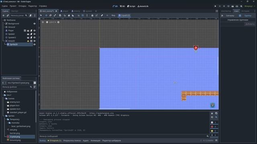257x144 pixels.
Task: Open the Справка menu
Action: (x=43, y=6)
